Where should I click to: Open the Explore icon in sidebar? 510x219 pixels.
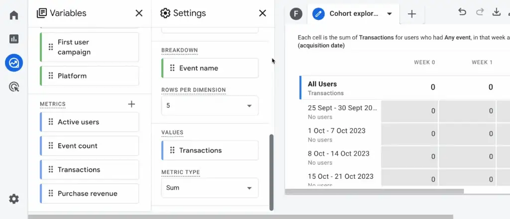coord(14,63)
